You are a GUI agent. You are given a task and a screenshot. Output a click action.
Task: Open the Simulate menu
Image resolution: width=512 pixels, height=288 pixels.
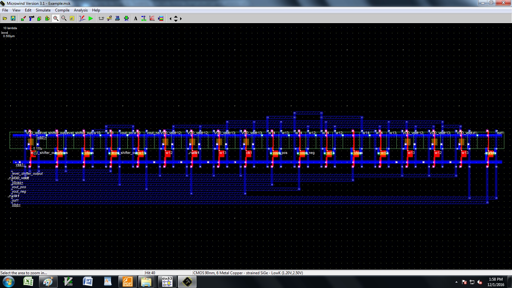click(x=43, y=10)
